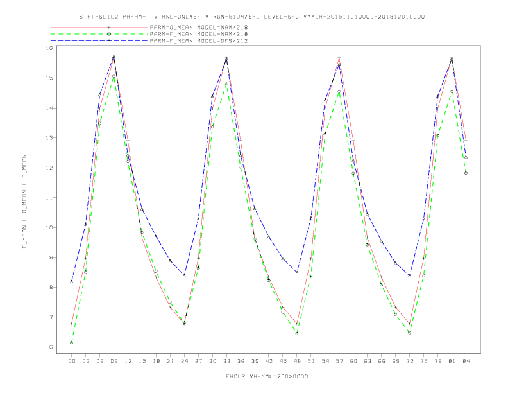The height and width of the screenshot is (393, 508).
Task: Click y-axis tick label 14
Action: click(x=49, y=108)
